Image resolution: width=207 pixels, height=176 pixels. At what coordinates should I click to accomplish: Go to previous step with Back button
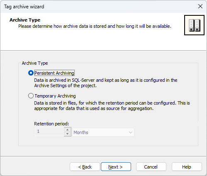[x=85, y=167]
